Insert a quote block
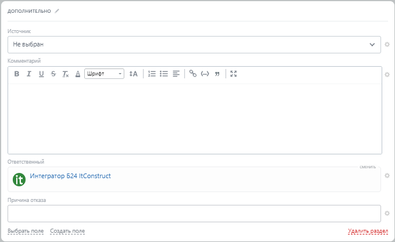 click(x=217, y=74)
